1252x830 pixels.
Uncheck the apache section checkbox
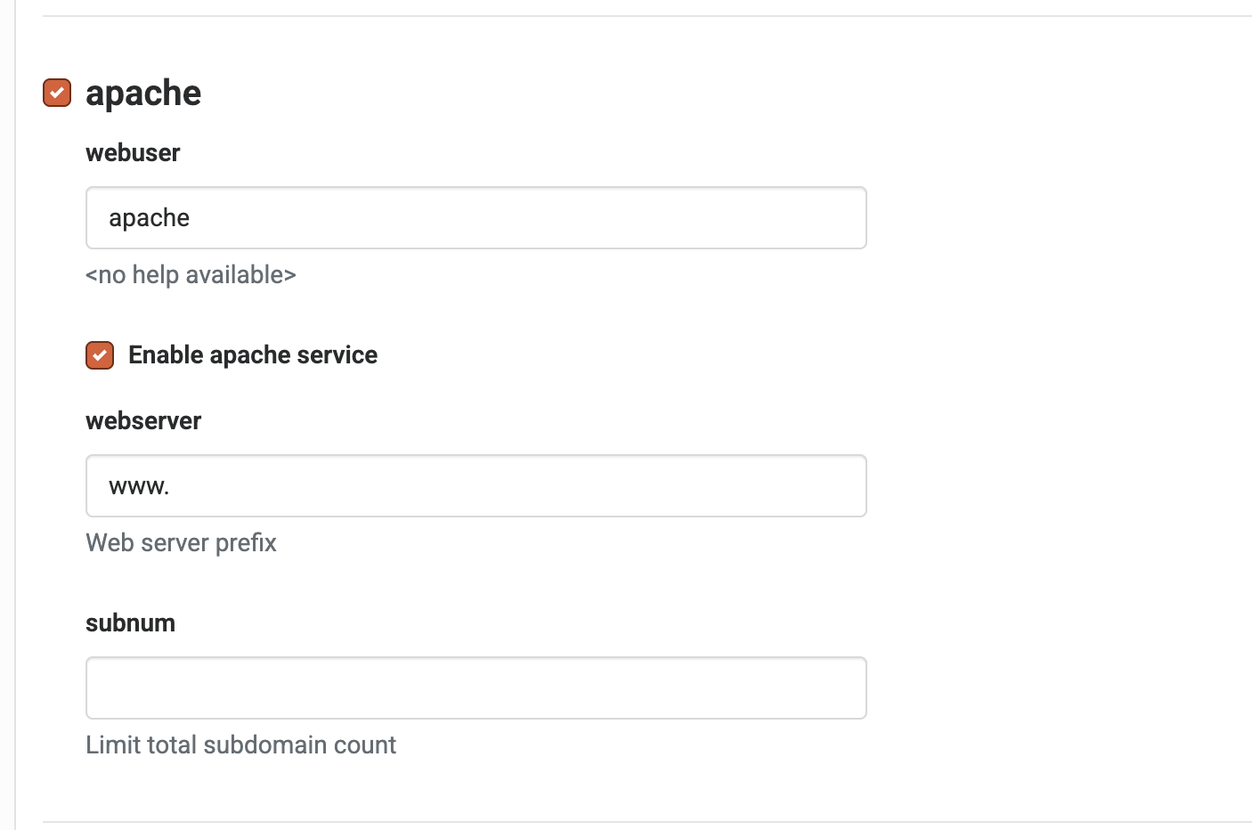point(57,93)
